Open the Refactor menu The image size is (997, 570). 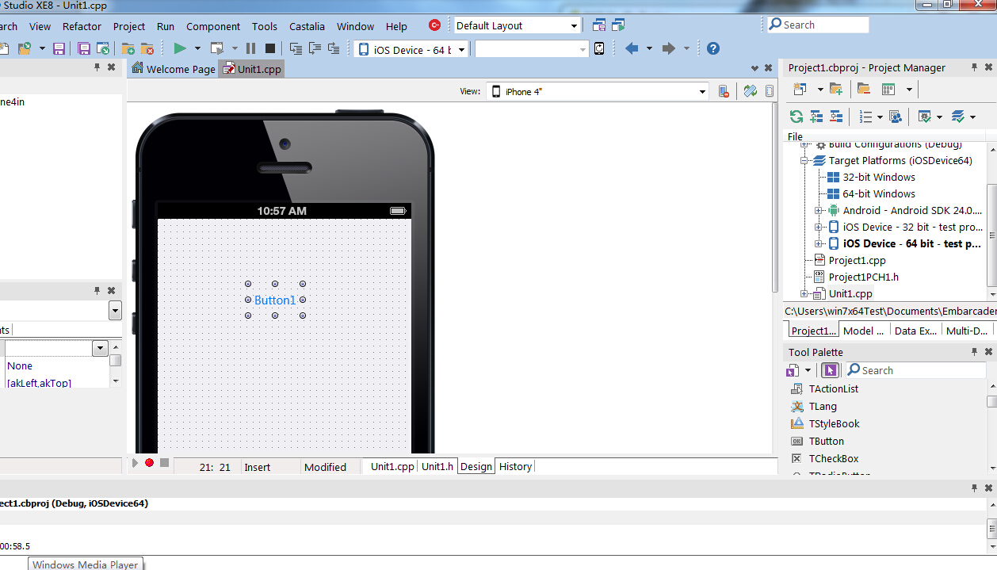pyautogui.click(x=82, y=26)
